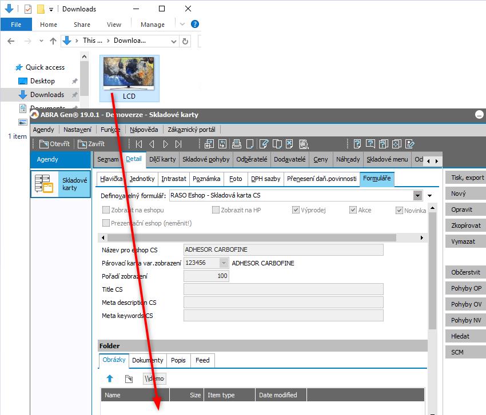Click the Zavřít toolbar button
This screenshot has height=415, width=486.
tap(91, 144)
